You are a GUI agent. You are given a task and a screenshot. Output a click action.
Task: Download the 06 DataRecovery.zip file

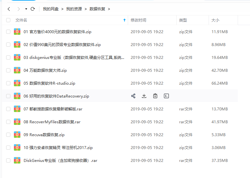144,96
